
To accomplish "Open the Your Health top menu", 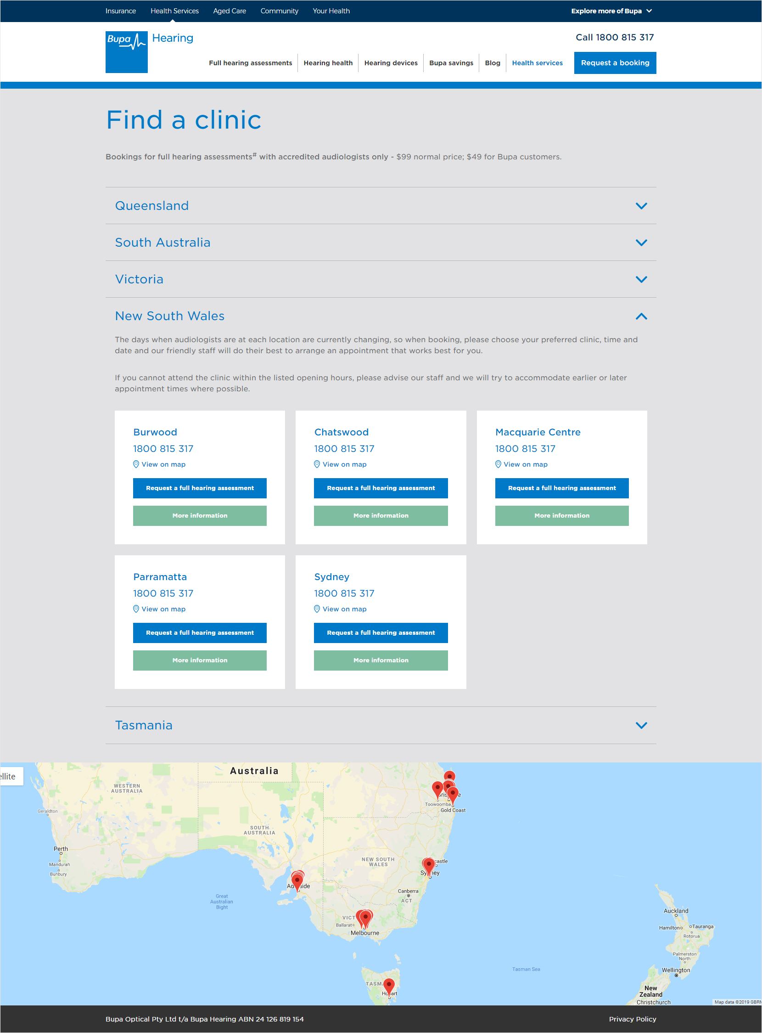I will [x=331, y=11].
